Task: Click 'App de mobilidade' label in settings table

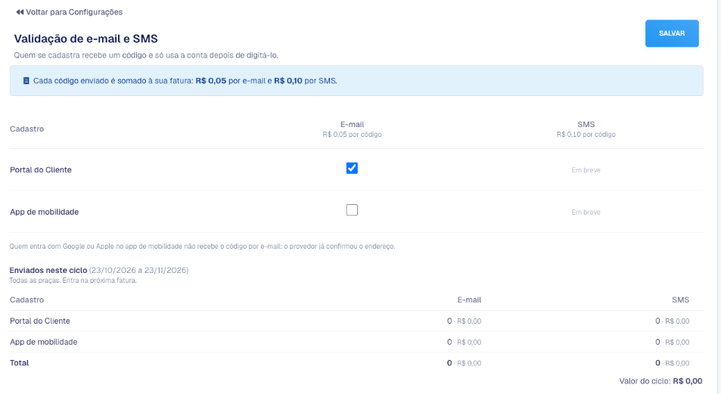Action: [44, 212]
